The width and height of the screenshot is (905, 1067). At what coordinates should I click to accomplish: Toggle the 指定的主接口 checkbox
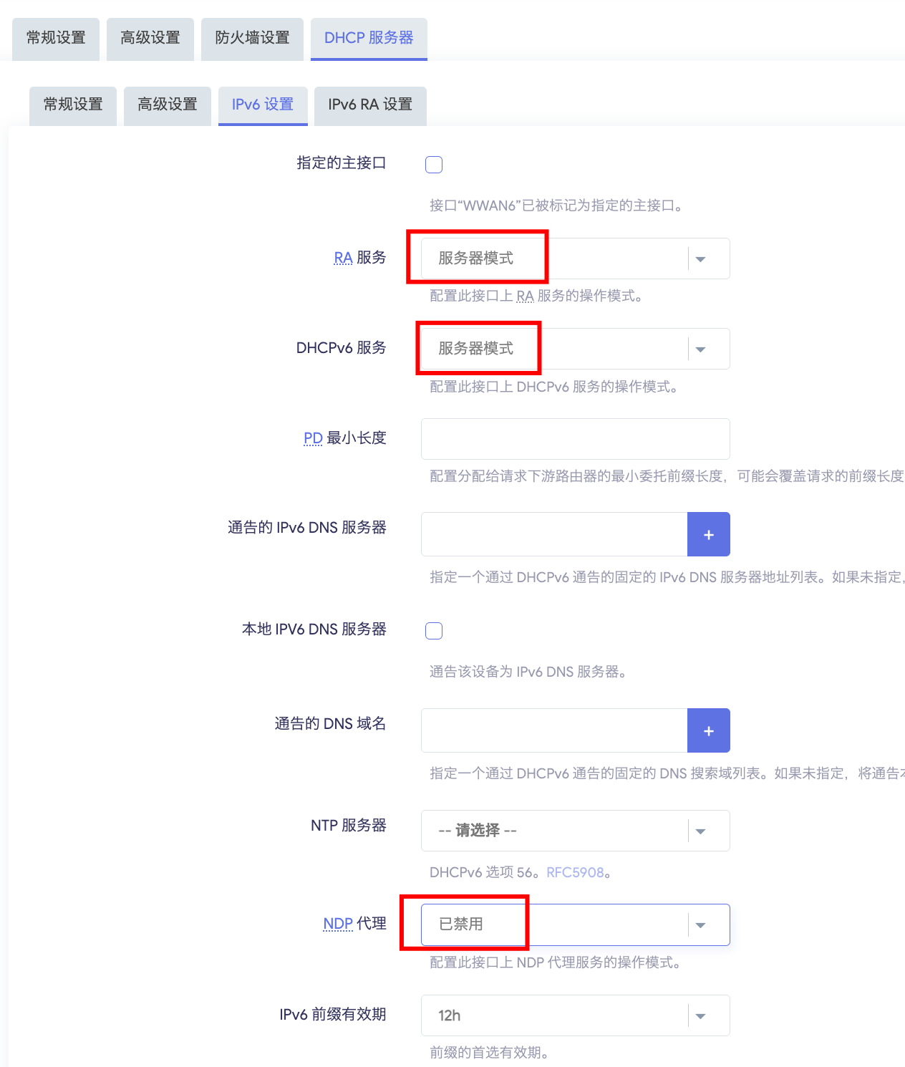click(434, 165)
